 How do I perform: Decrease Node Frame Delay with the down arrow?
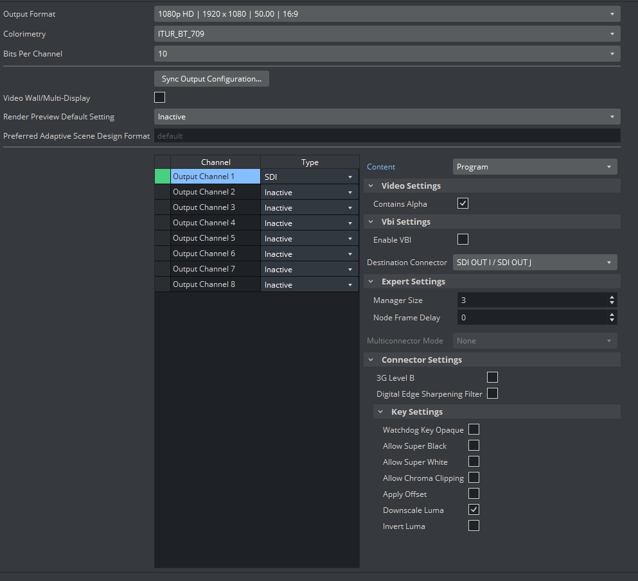point(612,320)
